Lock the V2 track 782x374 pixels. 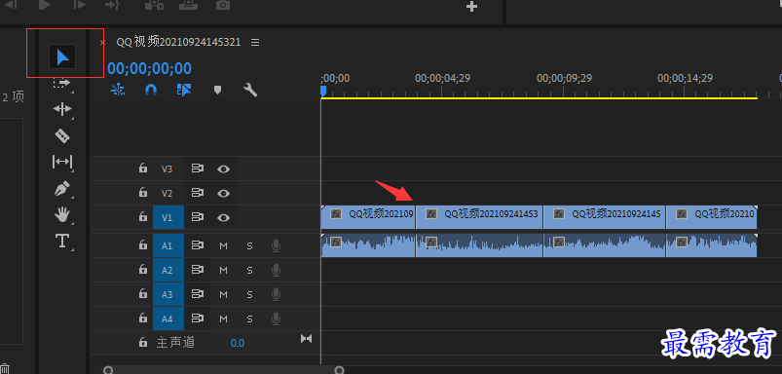(x=143, y=192)
